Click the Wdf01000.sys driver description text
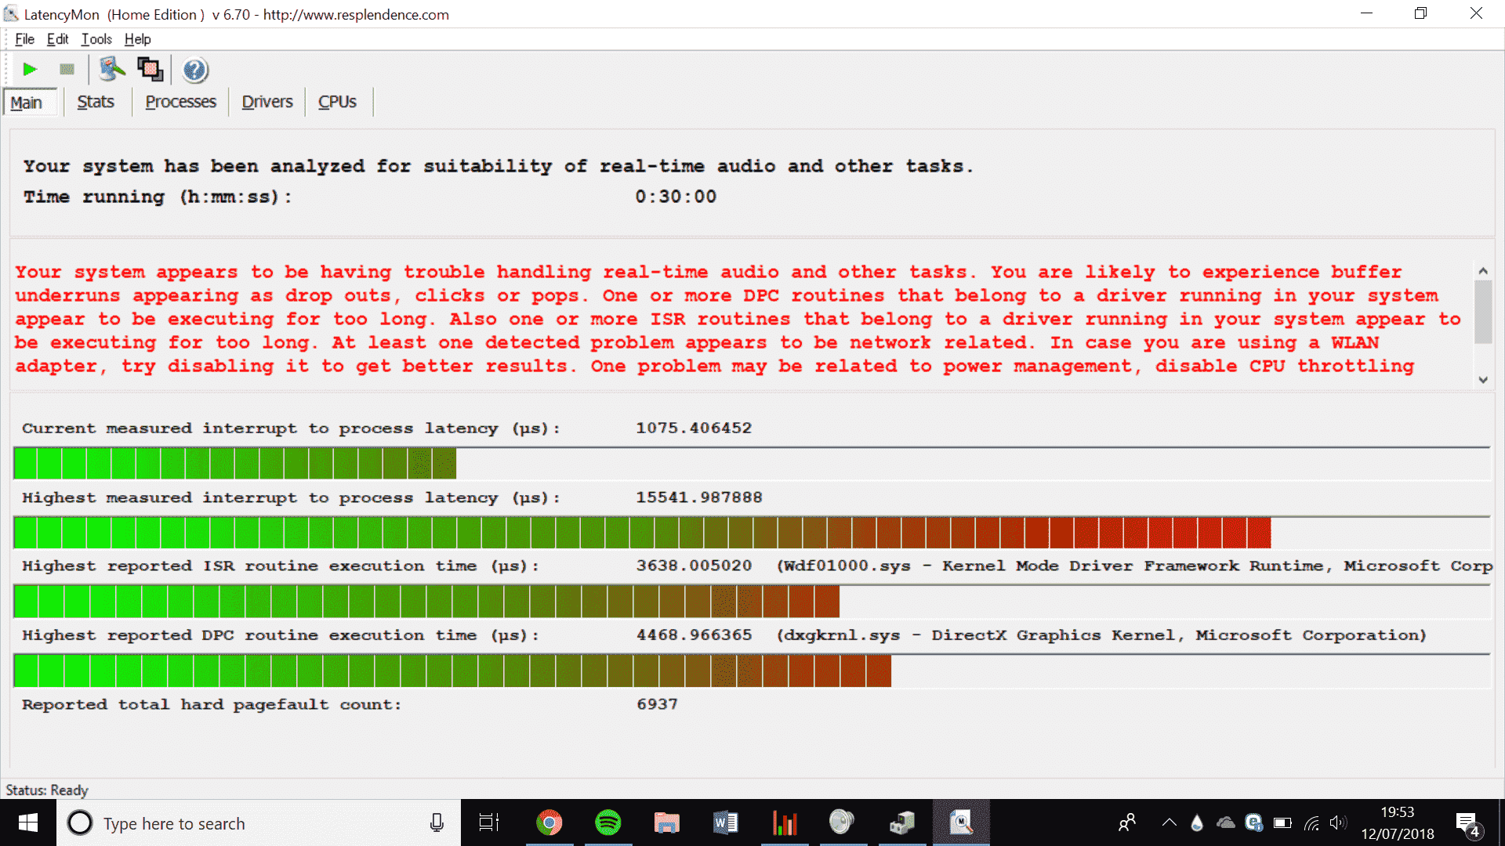 1134,566
